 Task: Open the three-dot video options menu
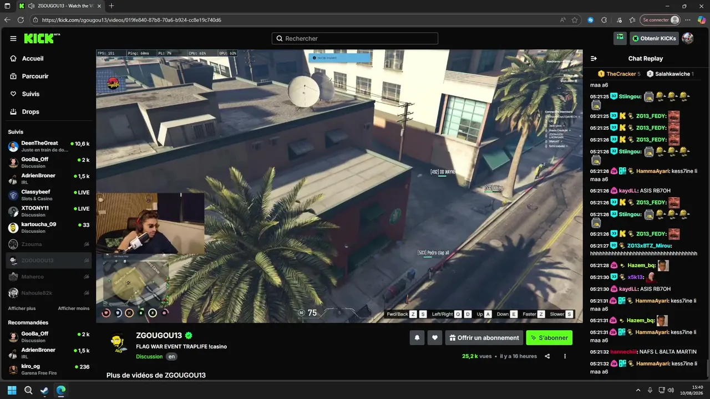click(565, 356)
